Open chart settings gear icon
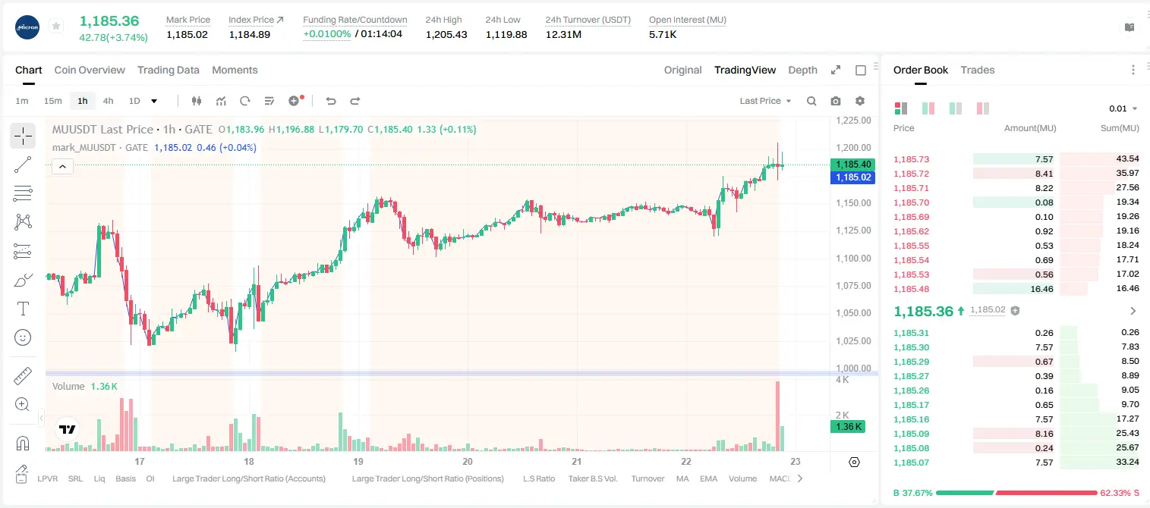Viewport: 1150px width, 508px height. click(x=860, y=101)
